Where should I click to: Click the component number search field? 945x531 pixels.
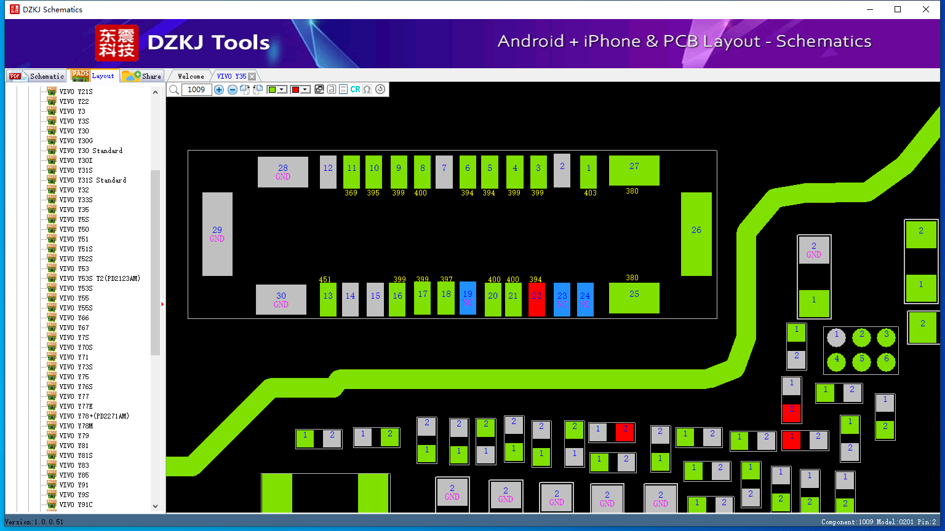pos(197,90)
